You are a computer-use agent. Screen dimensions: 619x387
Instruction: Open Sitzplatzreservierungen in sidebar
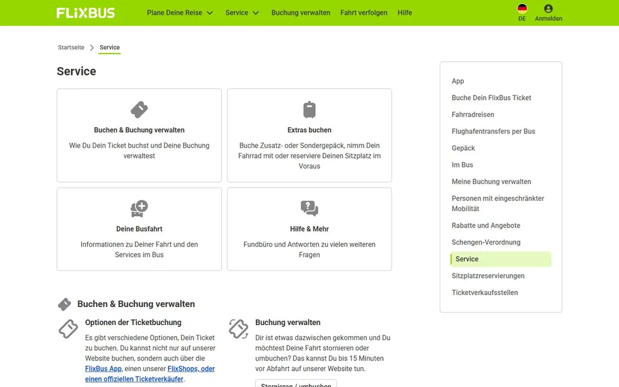[x=488, y=275]
